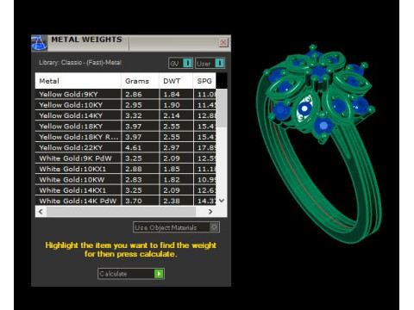The width and height of the screenshot is (414, 310).
Task: Click the 2.97 DWT value
Action: pos(172,147)
